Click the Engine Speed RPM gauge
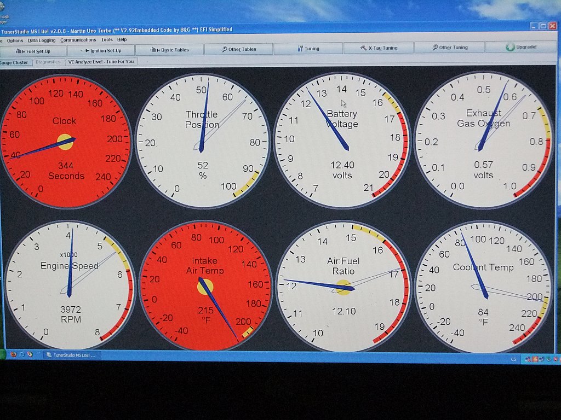561x420 pixels. point(68,284)
